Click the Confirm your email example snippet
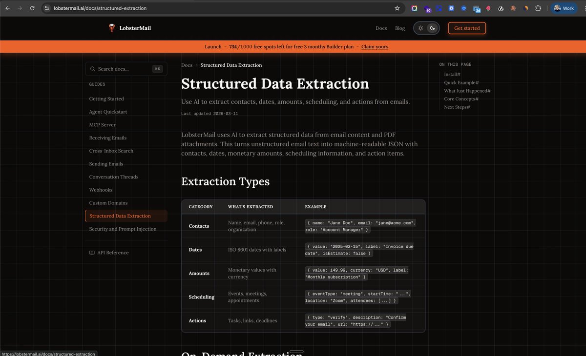The width and height of the screenshot is (586, 356). click(x=356, y=320)
